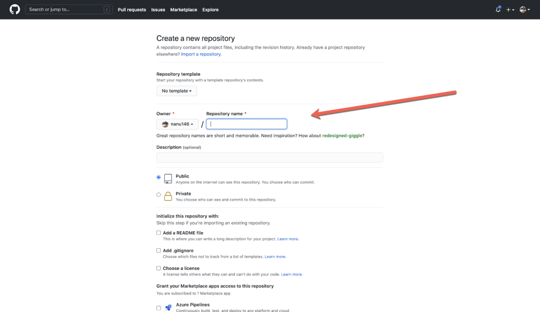
Task: Open the user avatar menu
Action: 524,10
